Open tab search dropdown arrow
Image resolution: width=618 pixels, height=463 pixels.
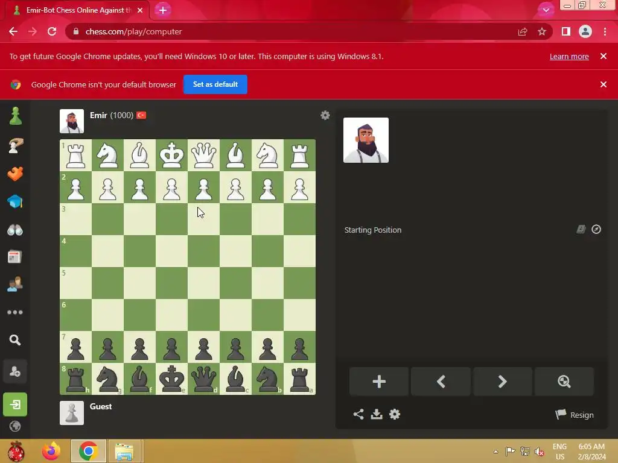click(x=546, y=10)
